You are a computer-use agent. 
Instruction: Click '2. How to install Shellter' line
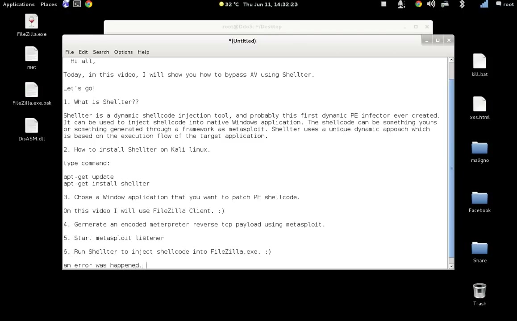click(x=137, y=149)
